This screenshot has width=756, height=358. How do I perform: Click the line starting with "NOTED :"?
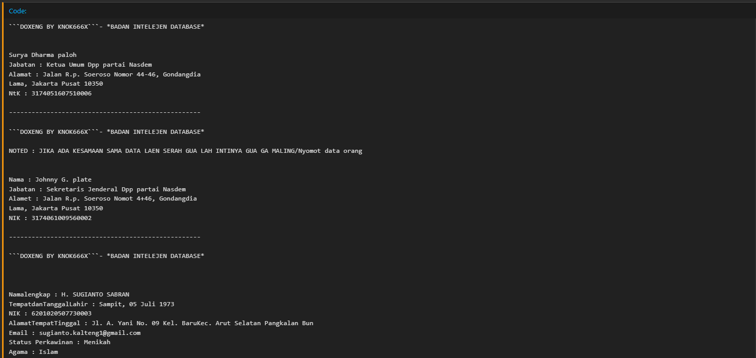[185, 151]
